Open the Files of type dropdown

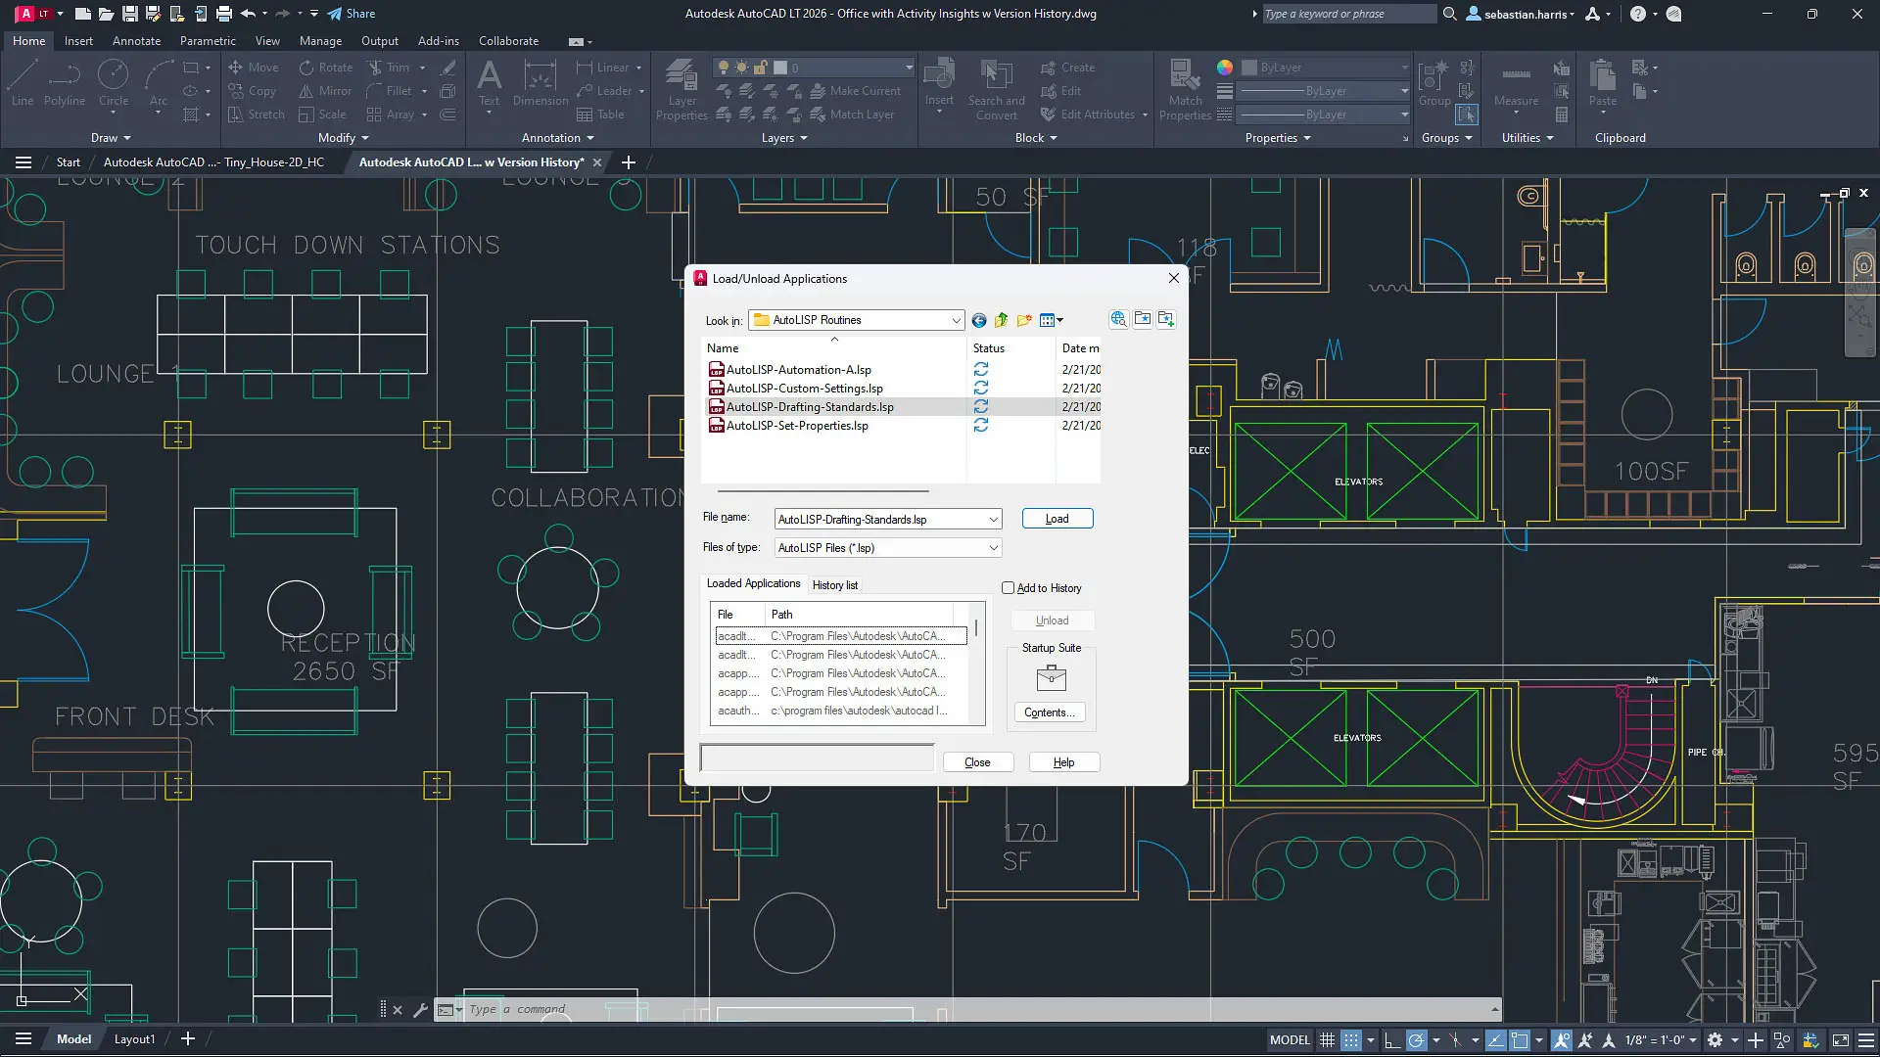tap(992, 548)
